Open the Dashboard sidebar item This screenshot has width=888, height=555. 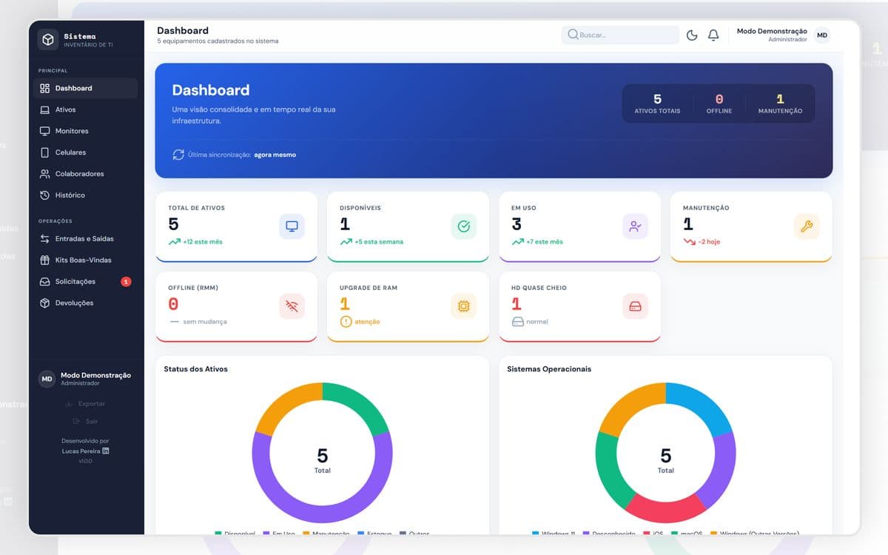pos(86,88)
